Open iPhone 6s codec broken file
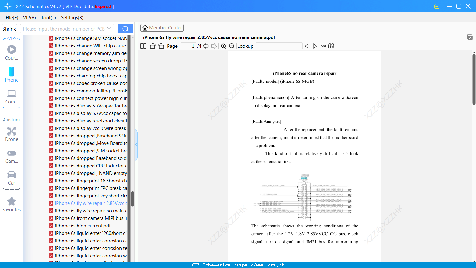The image size is (476, 268). pos(88,83)
